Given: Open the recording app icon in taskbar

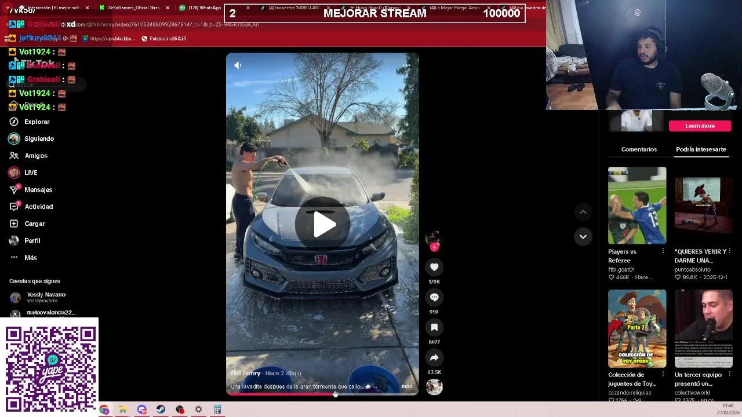Looking at the screenshot, I should (x=180, y=410).
